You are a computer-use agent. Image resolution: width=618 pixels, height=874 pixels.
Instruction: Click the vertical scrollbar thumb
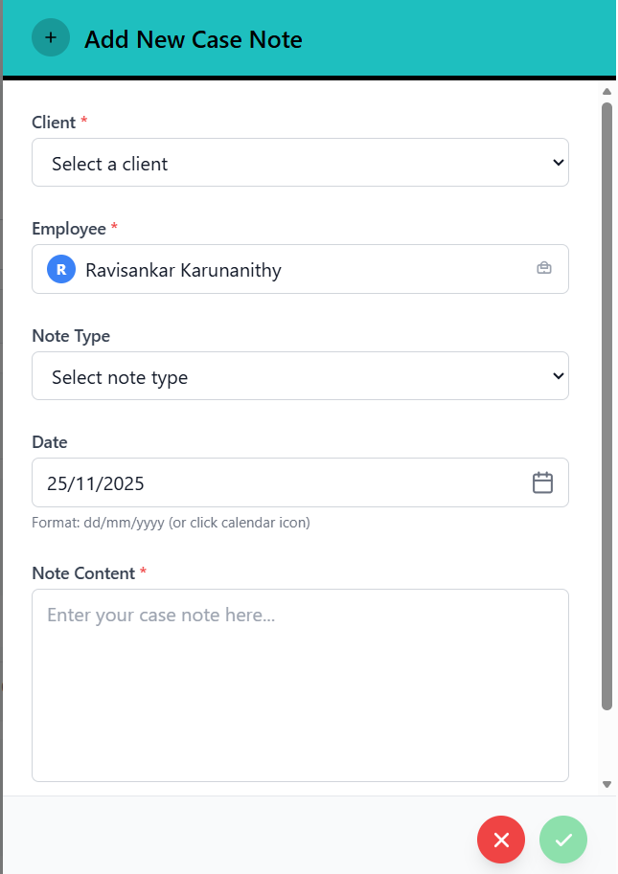pos(607,402)
